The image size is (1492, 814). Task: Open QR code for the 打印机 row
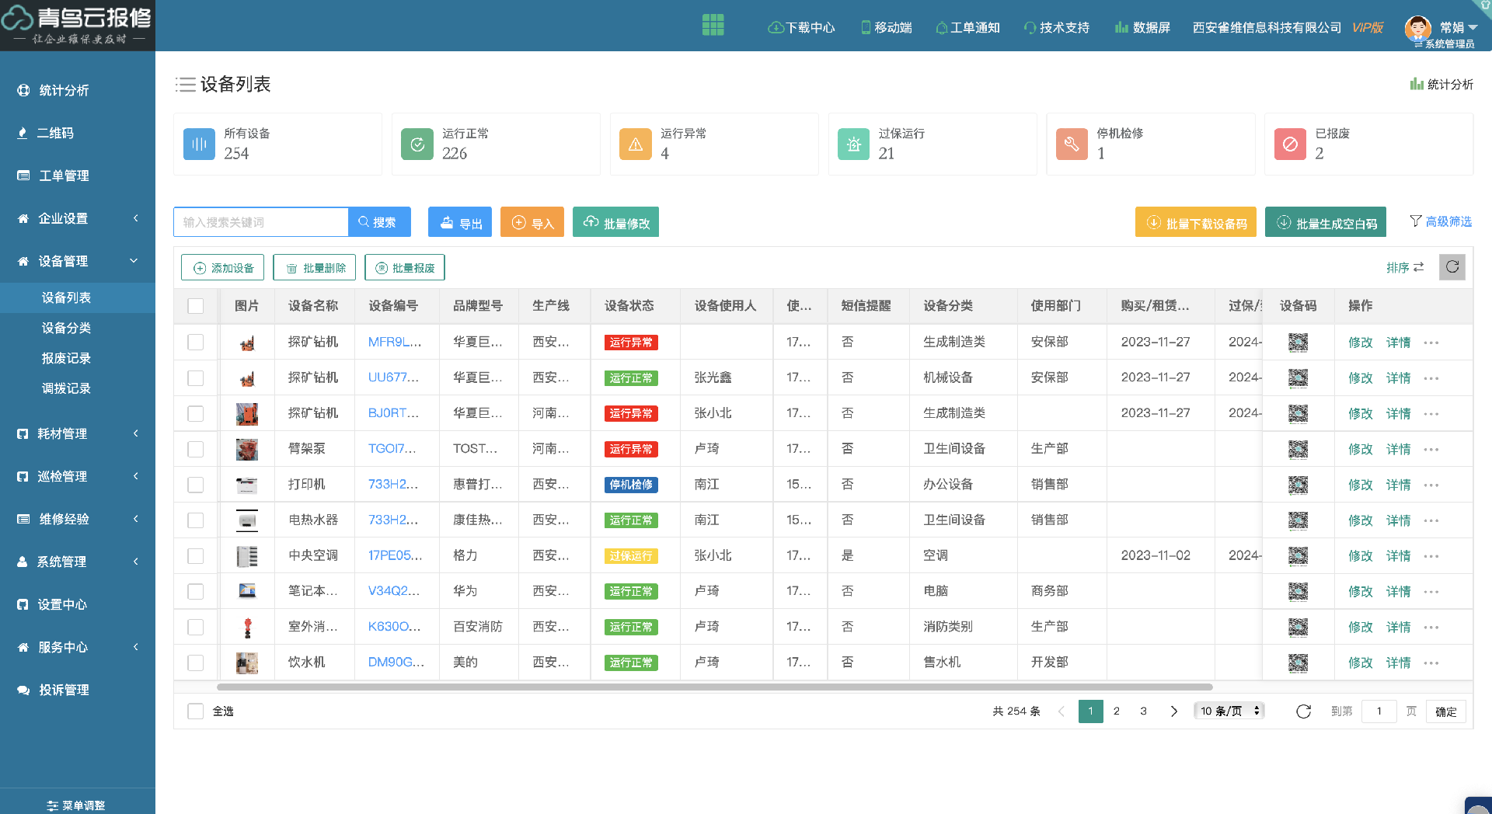[x=1298, y=485]
